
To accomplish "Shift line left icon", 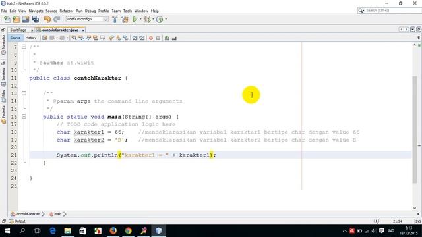I will pos(135,38).
